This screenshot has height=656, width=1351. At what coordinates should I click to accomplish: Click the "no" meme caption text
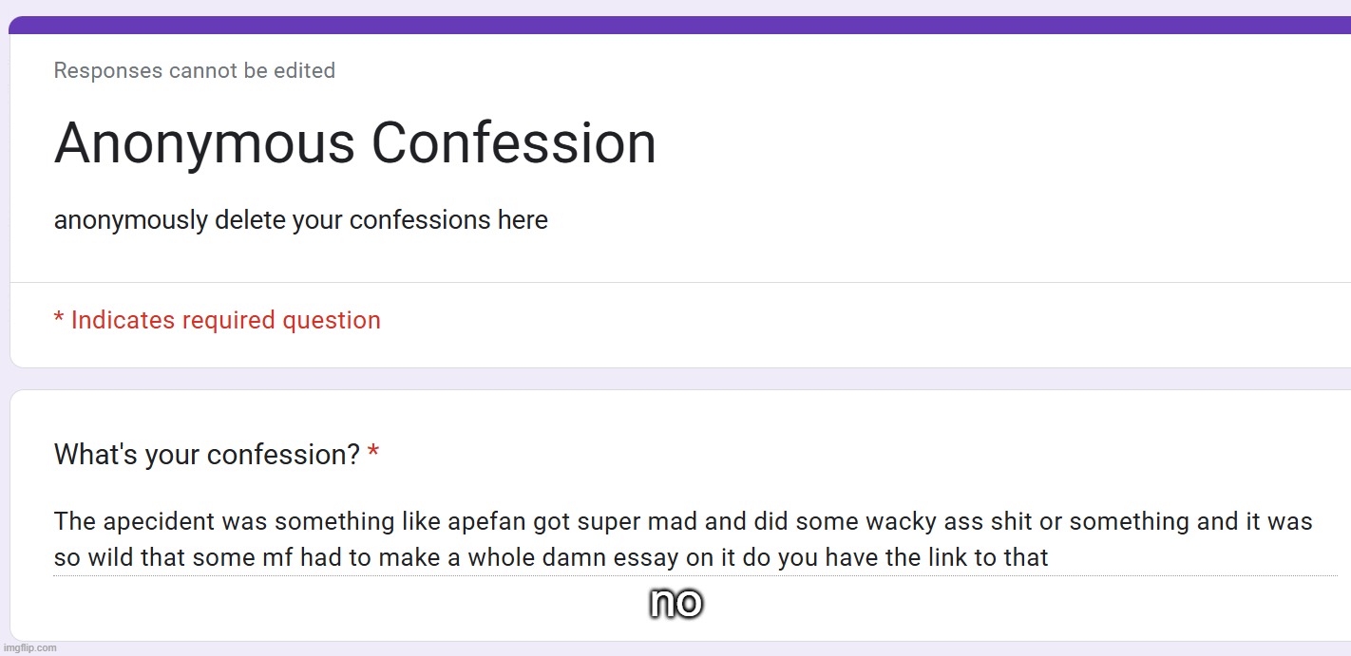[x=675, y=601]
